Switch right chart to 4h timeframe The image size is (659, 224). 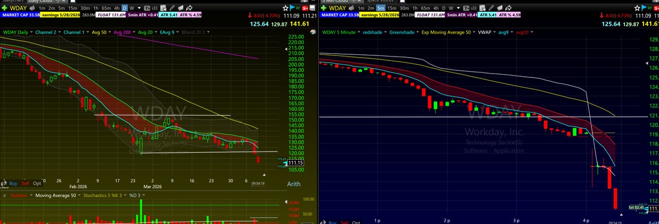click(x=436, y=8)
